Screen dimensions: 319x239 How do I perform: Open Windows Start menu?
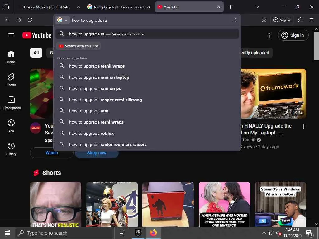(x=7, y=233)
